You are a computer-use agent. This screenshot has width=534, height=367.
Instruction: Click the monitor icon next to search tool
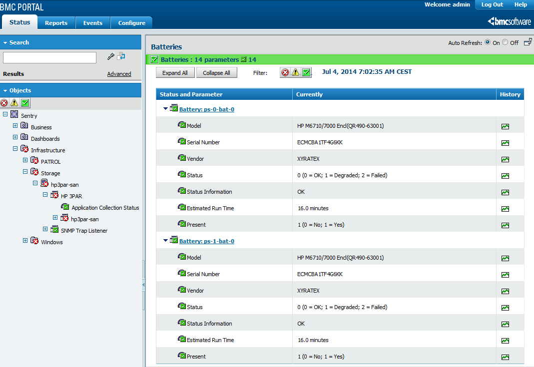[121, 56]
